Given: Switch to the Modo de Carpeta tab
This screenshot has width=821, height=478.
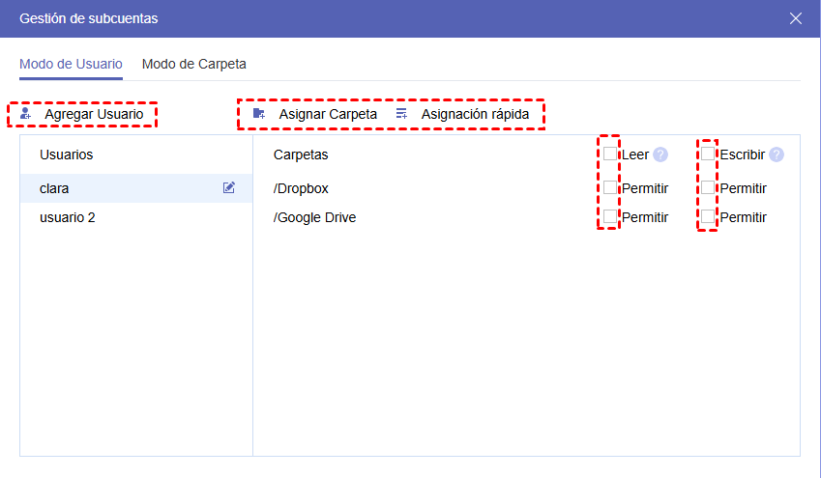Looking at the screenshot, I should 193,65.
